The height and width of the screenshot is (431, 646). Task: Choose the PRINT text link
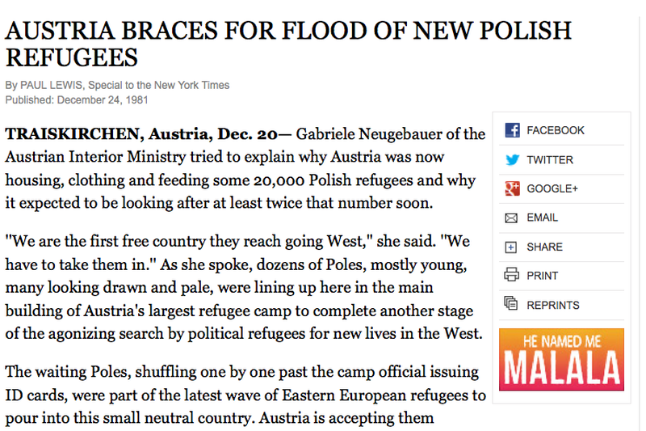point(542,276)
